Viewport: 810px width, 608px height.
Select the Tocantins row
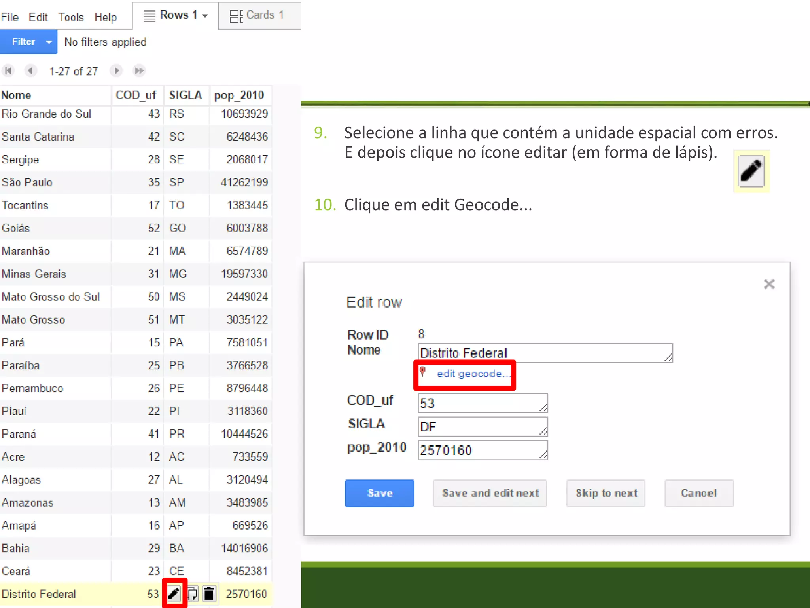pos(136,205)
